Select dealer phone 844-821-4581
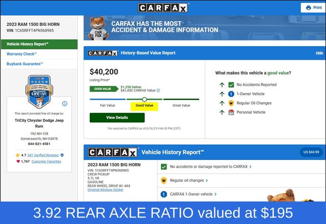The image size is (326, 224). (39, 144)
